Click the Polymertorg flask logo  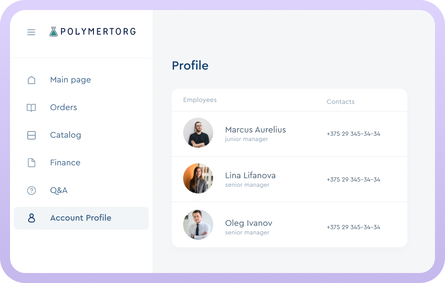(53, 32)
